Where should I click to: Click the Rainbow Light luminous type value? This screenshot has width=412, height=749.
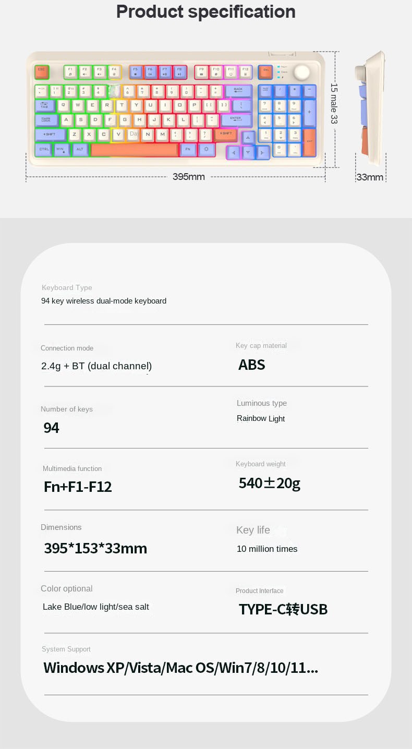261,418
